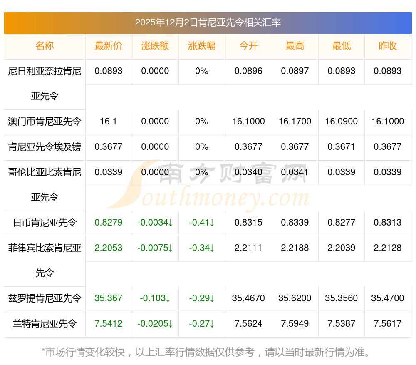Screen dimensions: 416x365
Task: Click the 涨跌幅 column header
Action: (x=202, y=46)
